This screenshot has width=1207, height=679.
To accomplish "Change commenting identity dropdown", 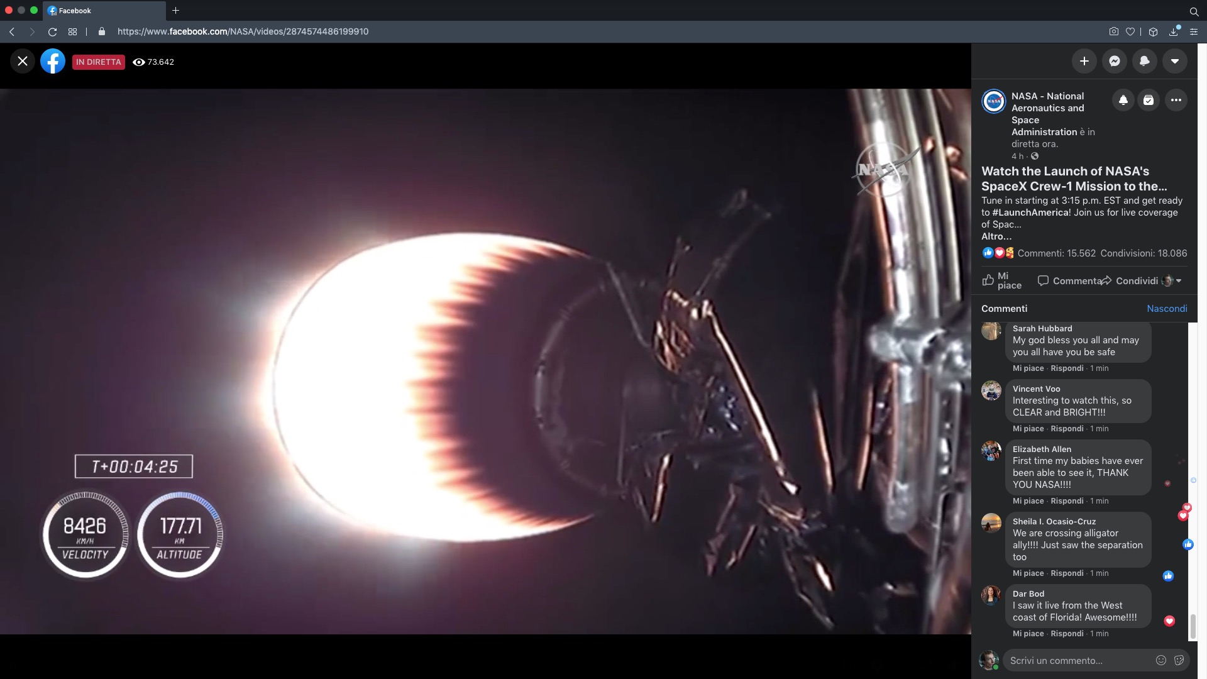I will tap(1171, 280).
